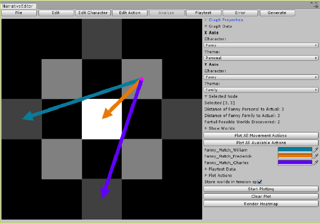The image size is (320, 223).
Task: Open the File menu
Action: tap(19, 13)
